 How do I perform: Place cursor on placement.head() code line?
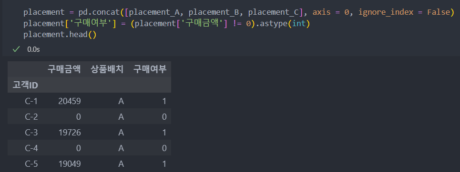[60, 35]
